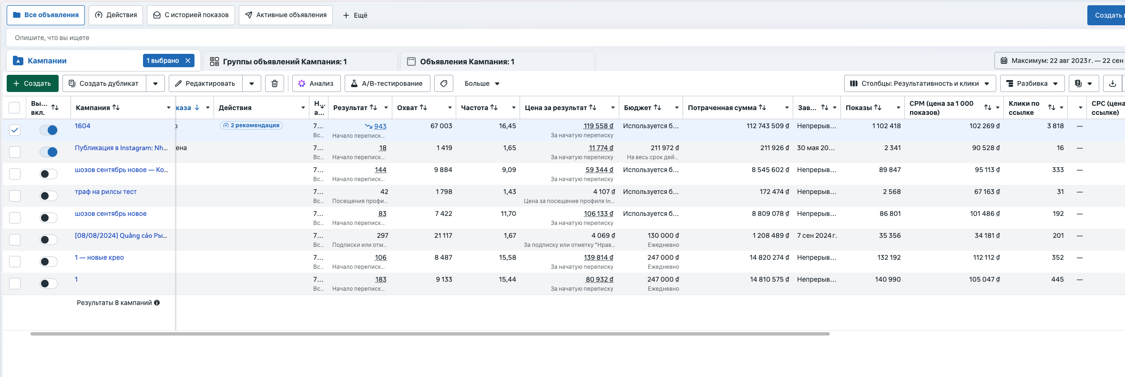Open the Анализ tool
This screenshot has height=377, width=1125.
tap(316, 83)
